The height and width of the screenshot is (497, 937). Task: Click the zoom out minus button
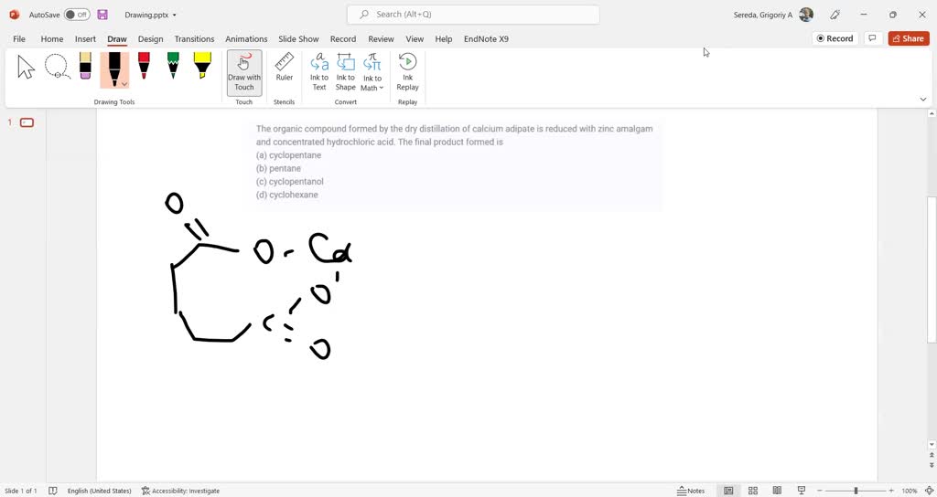click(x=820, y=491)
